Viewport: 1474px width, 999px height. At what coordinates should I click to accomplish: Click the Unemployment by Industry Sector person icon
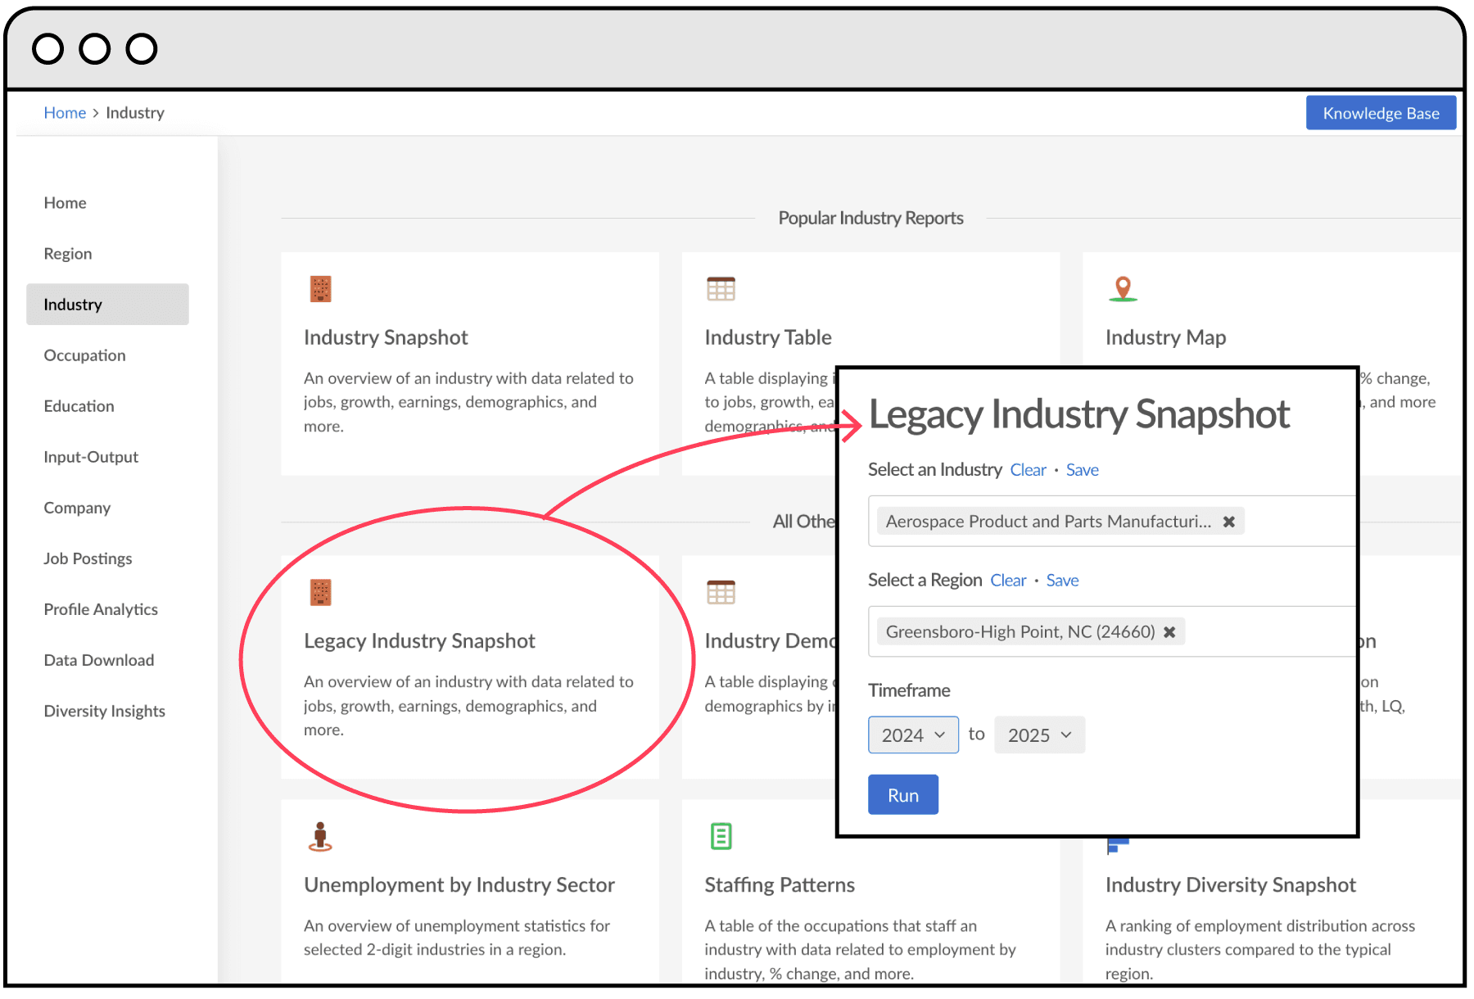click(x=320, y=836)
